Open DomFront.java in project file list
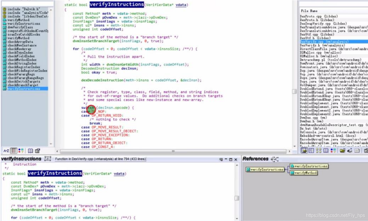This screenshot has height=221, width=368. (334, 63)
